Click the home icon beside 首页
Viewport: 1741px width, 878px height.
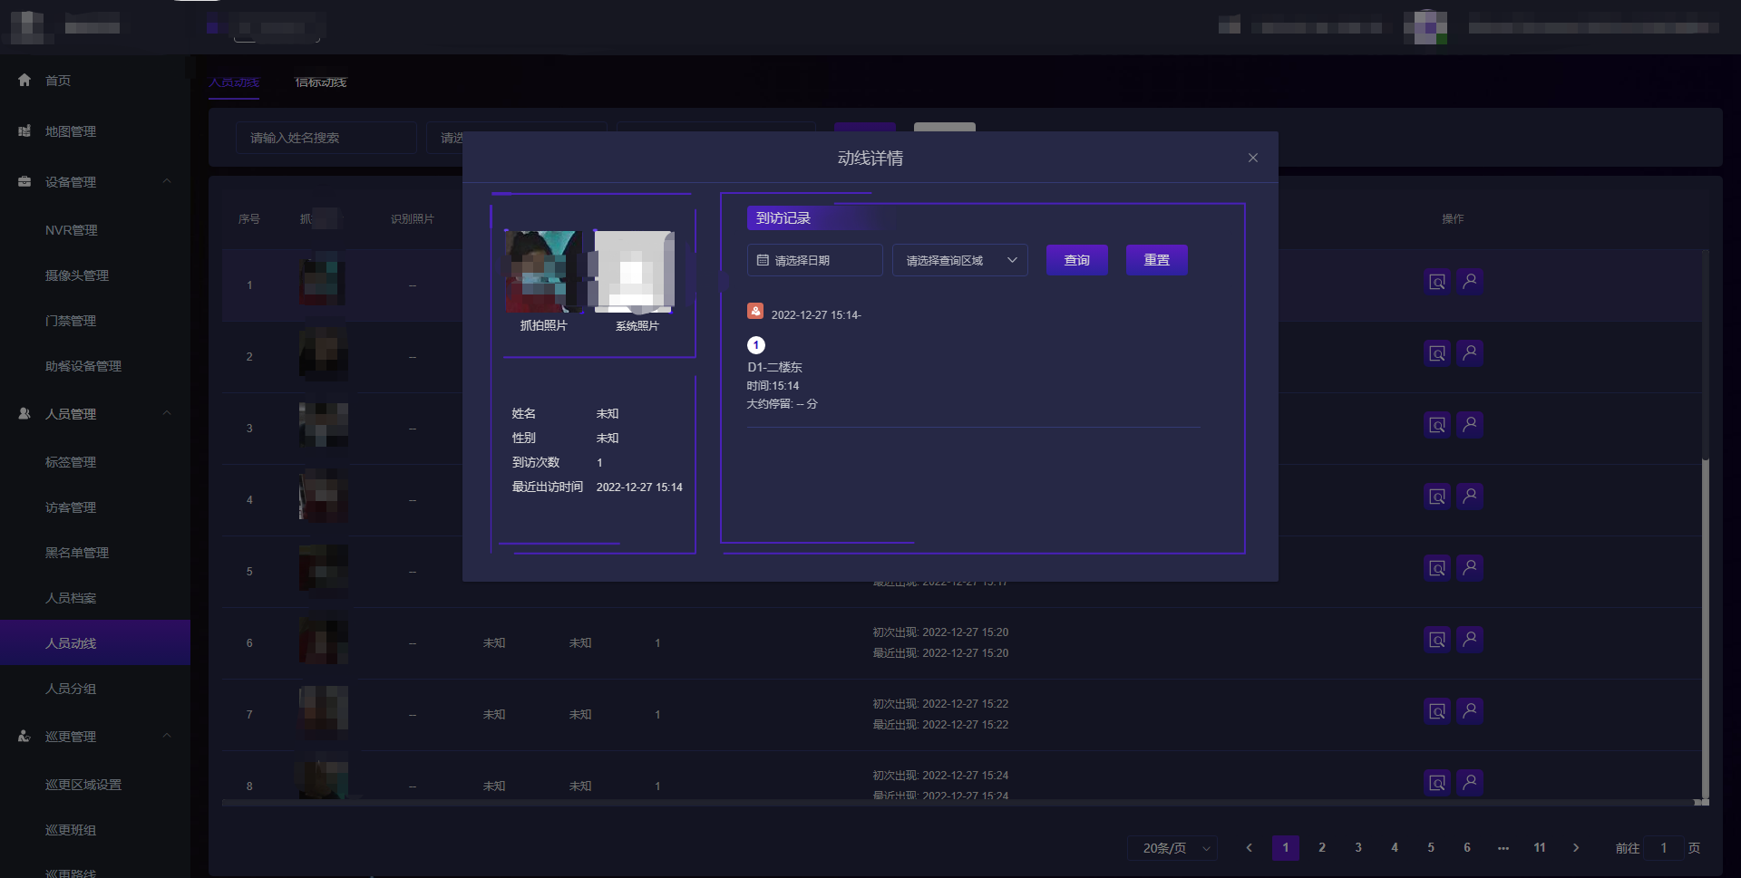coord(24,80)
